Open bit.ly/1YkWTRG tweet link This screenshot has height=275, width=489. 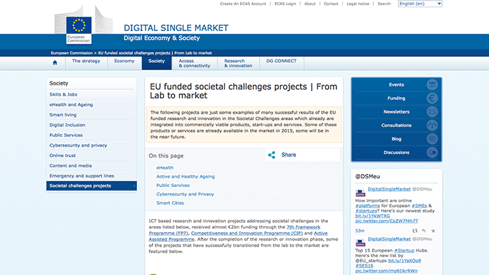point(372,216)
